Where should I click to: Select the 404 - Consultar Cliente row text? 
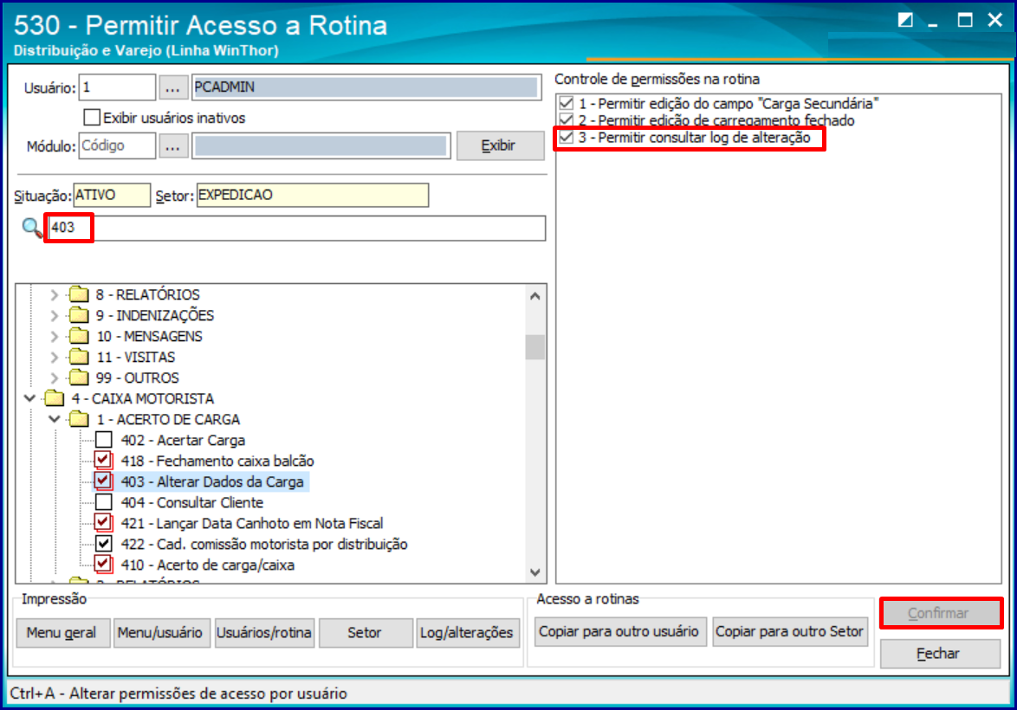192,502
